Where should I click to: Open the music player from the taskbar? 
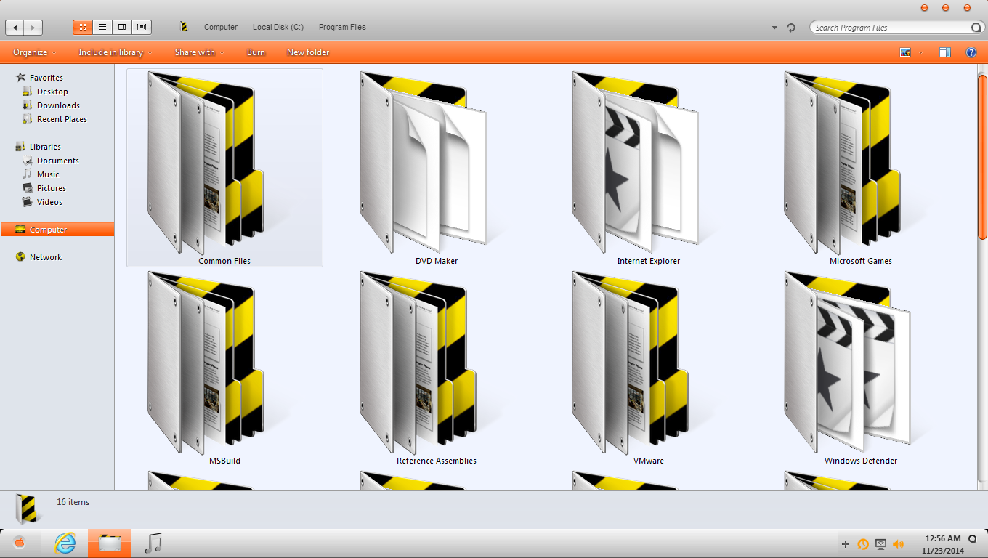(x=153, y=543)
